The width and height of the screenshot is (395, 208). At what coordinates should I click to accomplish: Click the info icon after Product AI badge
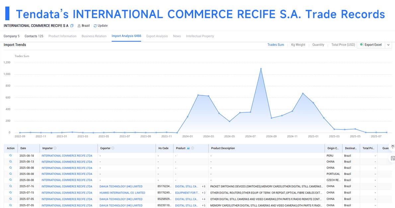point(193,148)
